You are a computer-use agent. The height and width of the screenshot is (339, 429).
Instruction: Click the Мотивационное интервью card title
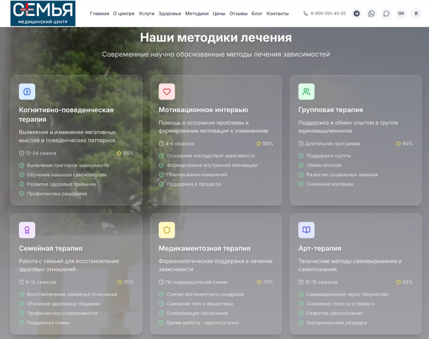[203, 110]
